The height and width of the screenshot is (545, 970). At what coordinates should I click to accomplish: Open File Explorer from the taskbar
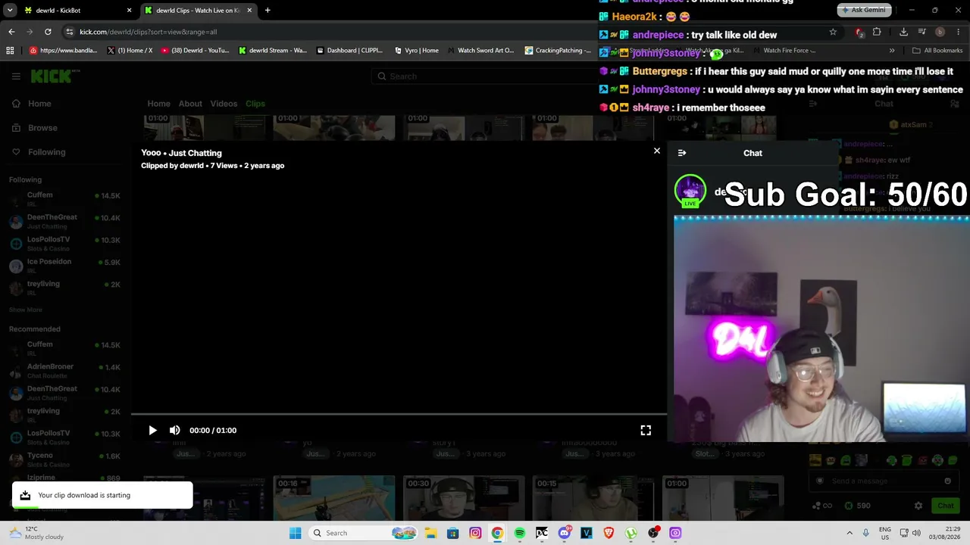[x=430, y=533]
